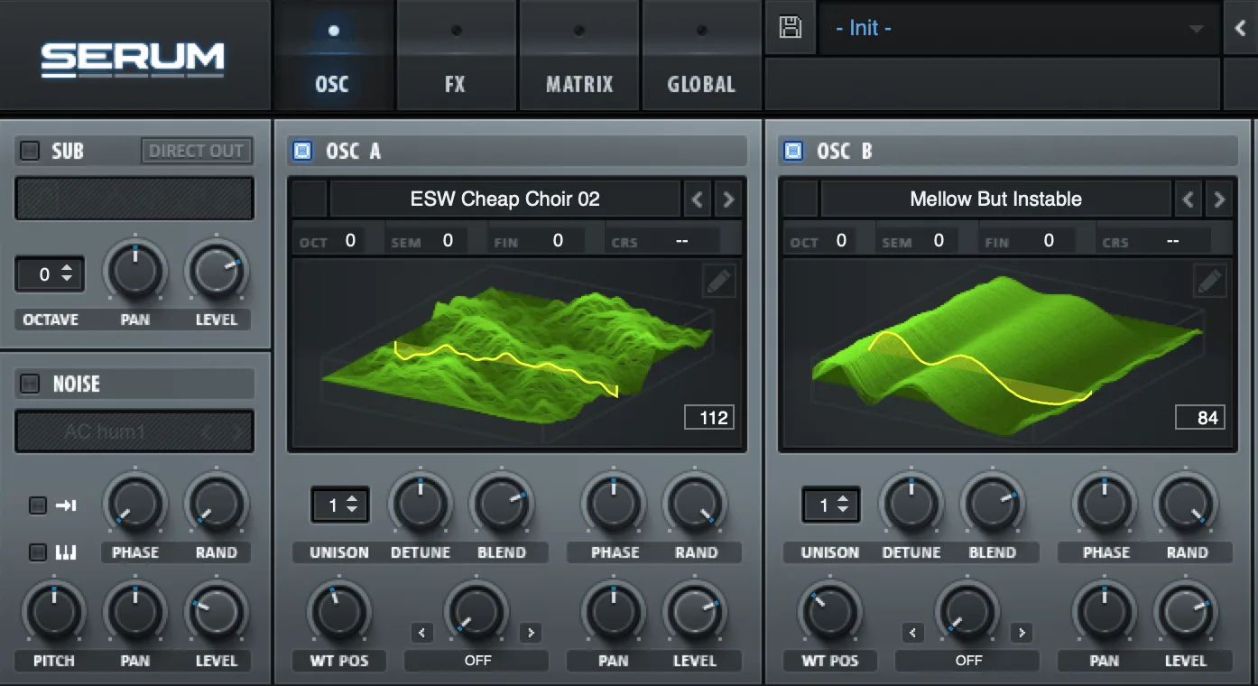
Task: Open the GLOBAL tab
Action: tap(701, 54)
